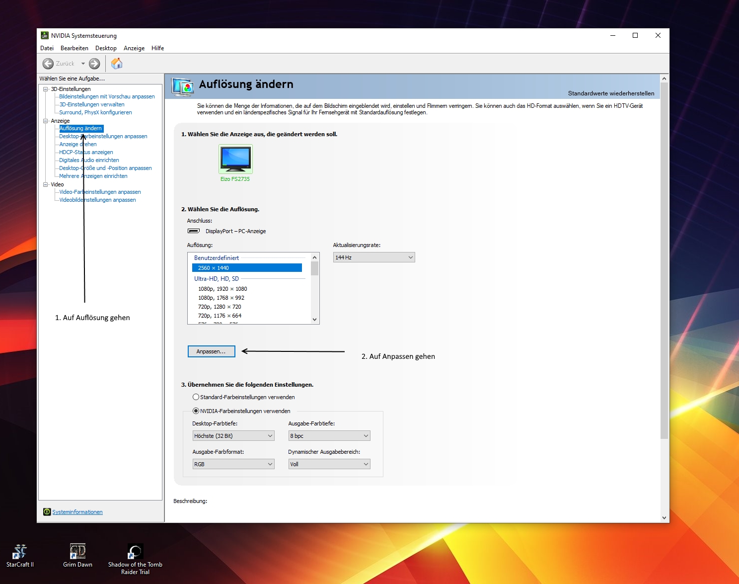Open the Anzeige menu
Image resolution: width=739 pixels, height=584 pixels.
pyautogui.click(x=134, y=48)
